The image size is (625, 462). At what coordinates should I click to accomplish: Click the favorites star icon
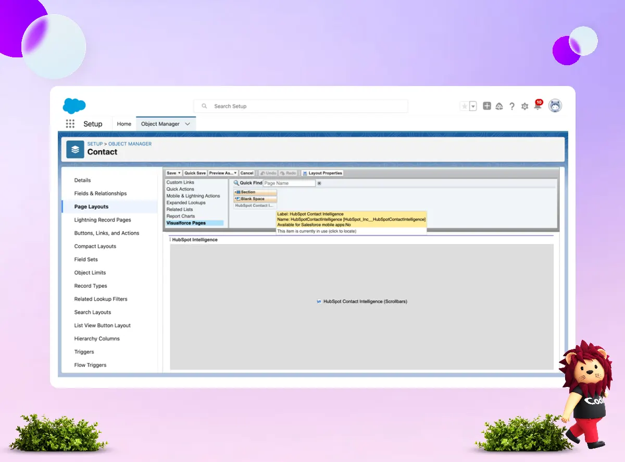pyautogui.click(x=464, y=106)
